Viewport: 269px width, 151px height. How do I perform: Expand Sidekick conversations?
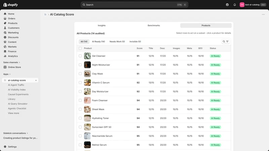pyautogui.click(x=15, y=133)
